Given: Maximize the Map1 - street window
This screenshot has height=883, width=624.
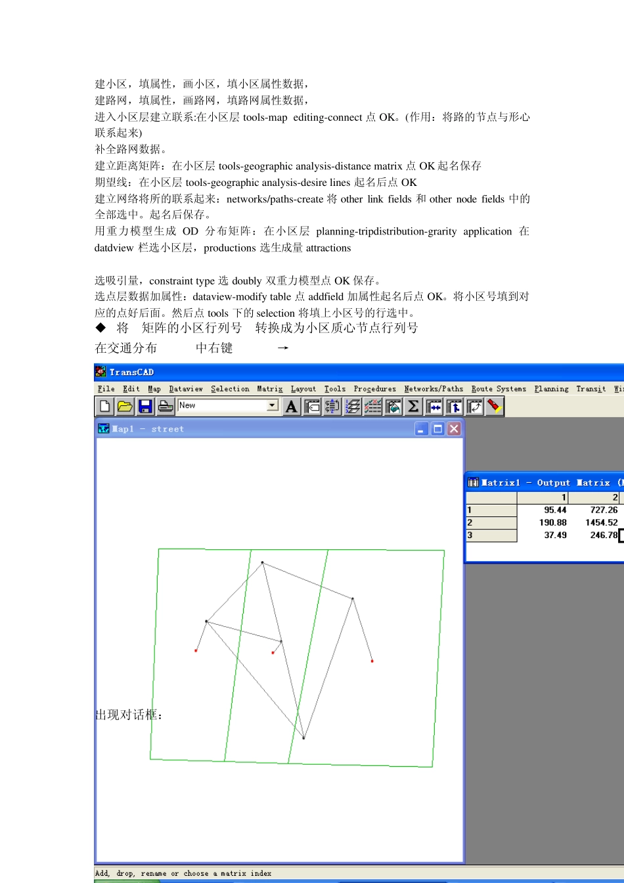Looking at the screenshot, I should [x=437, y=429].
